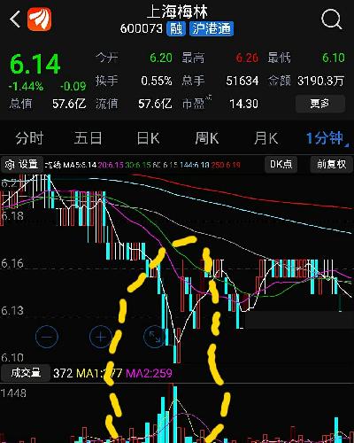Switch to 分时 tab
Image resolution: width=354 pixels, height=443 pixels.
[x=29, y=138]
